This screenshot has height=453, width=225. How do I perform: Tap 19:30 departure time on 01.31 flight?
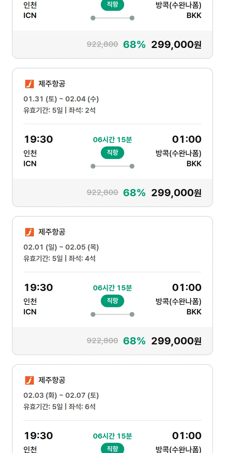pyautogui.click(x=38, y=139)
